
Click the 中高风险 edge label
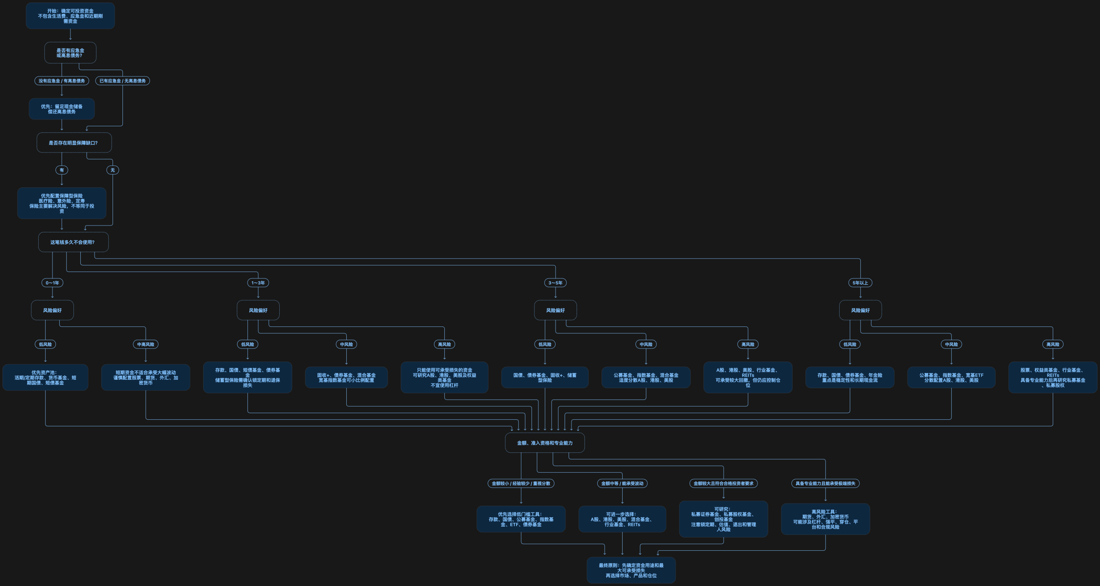coord(146,344)
